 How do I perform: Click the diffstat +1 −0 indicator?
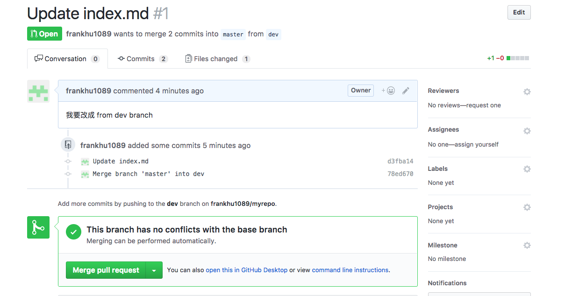[508, 58]
